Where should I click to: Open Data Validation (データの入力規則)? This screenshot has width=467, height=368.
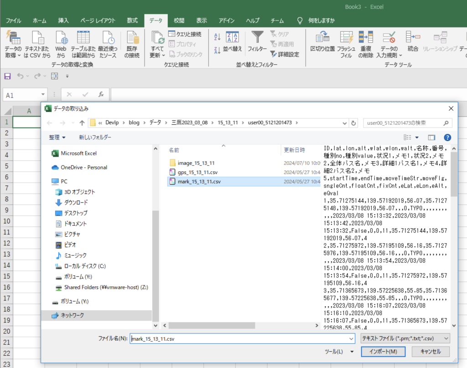389,45
